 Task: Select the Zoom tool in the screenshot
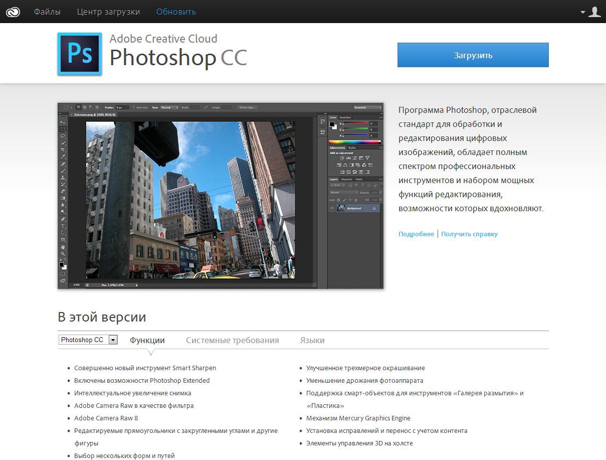pyautogui.click(x=62, y=254)
